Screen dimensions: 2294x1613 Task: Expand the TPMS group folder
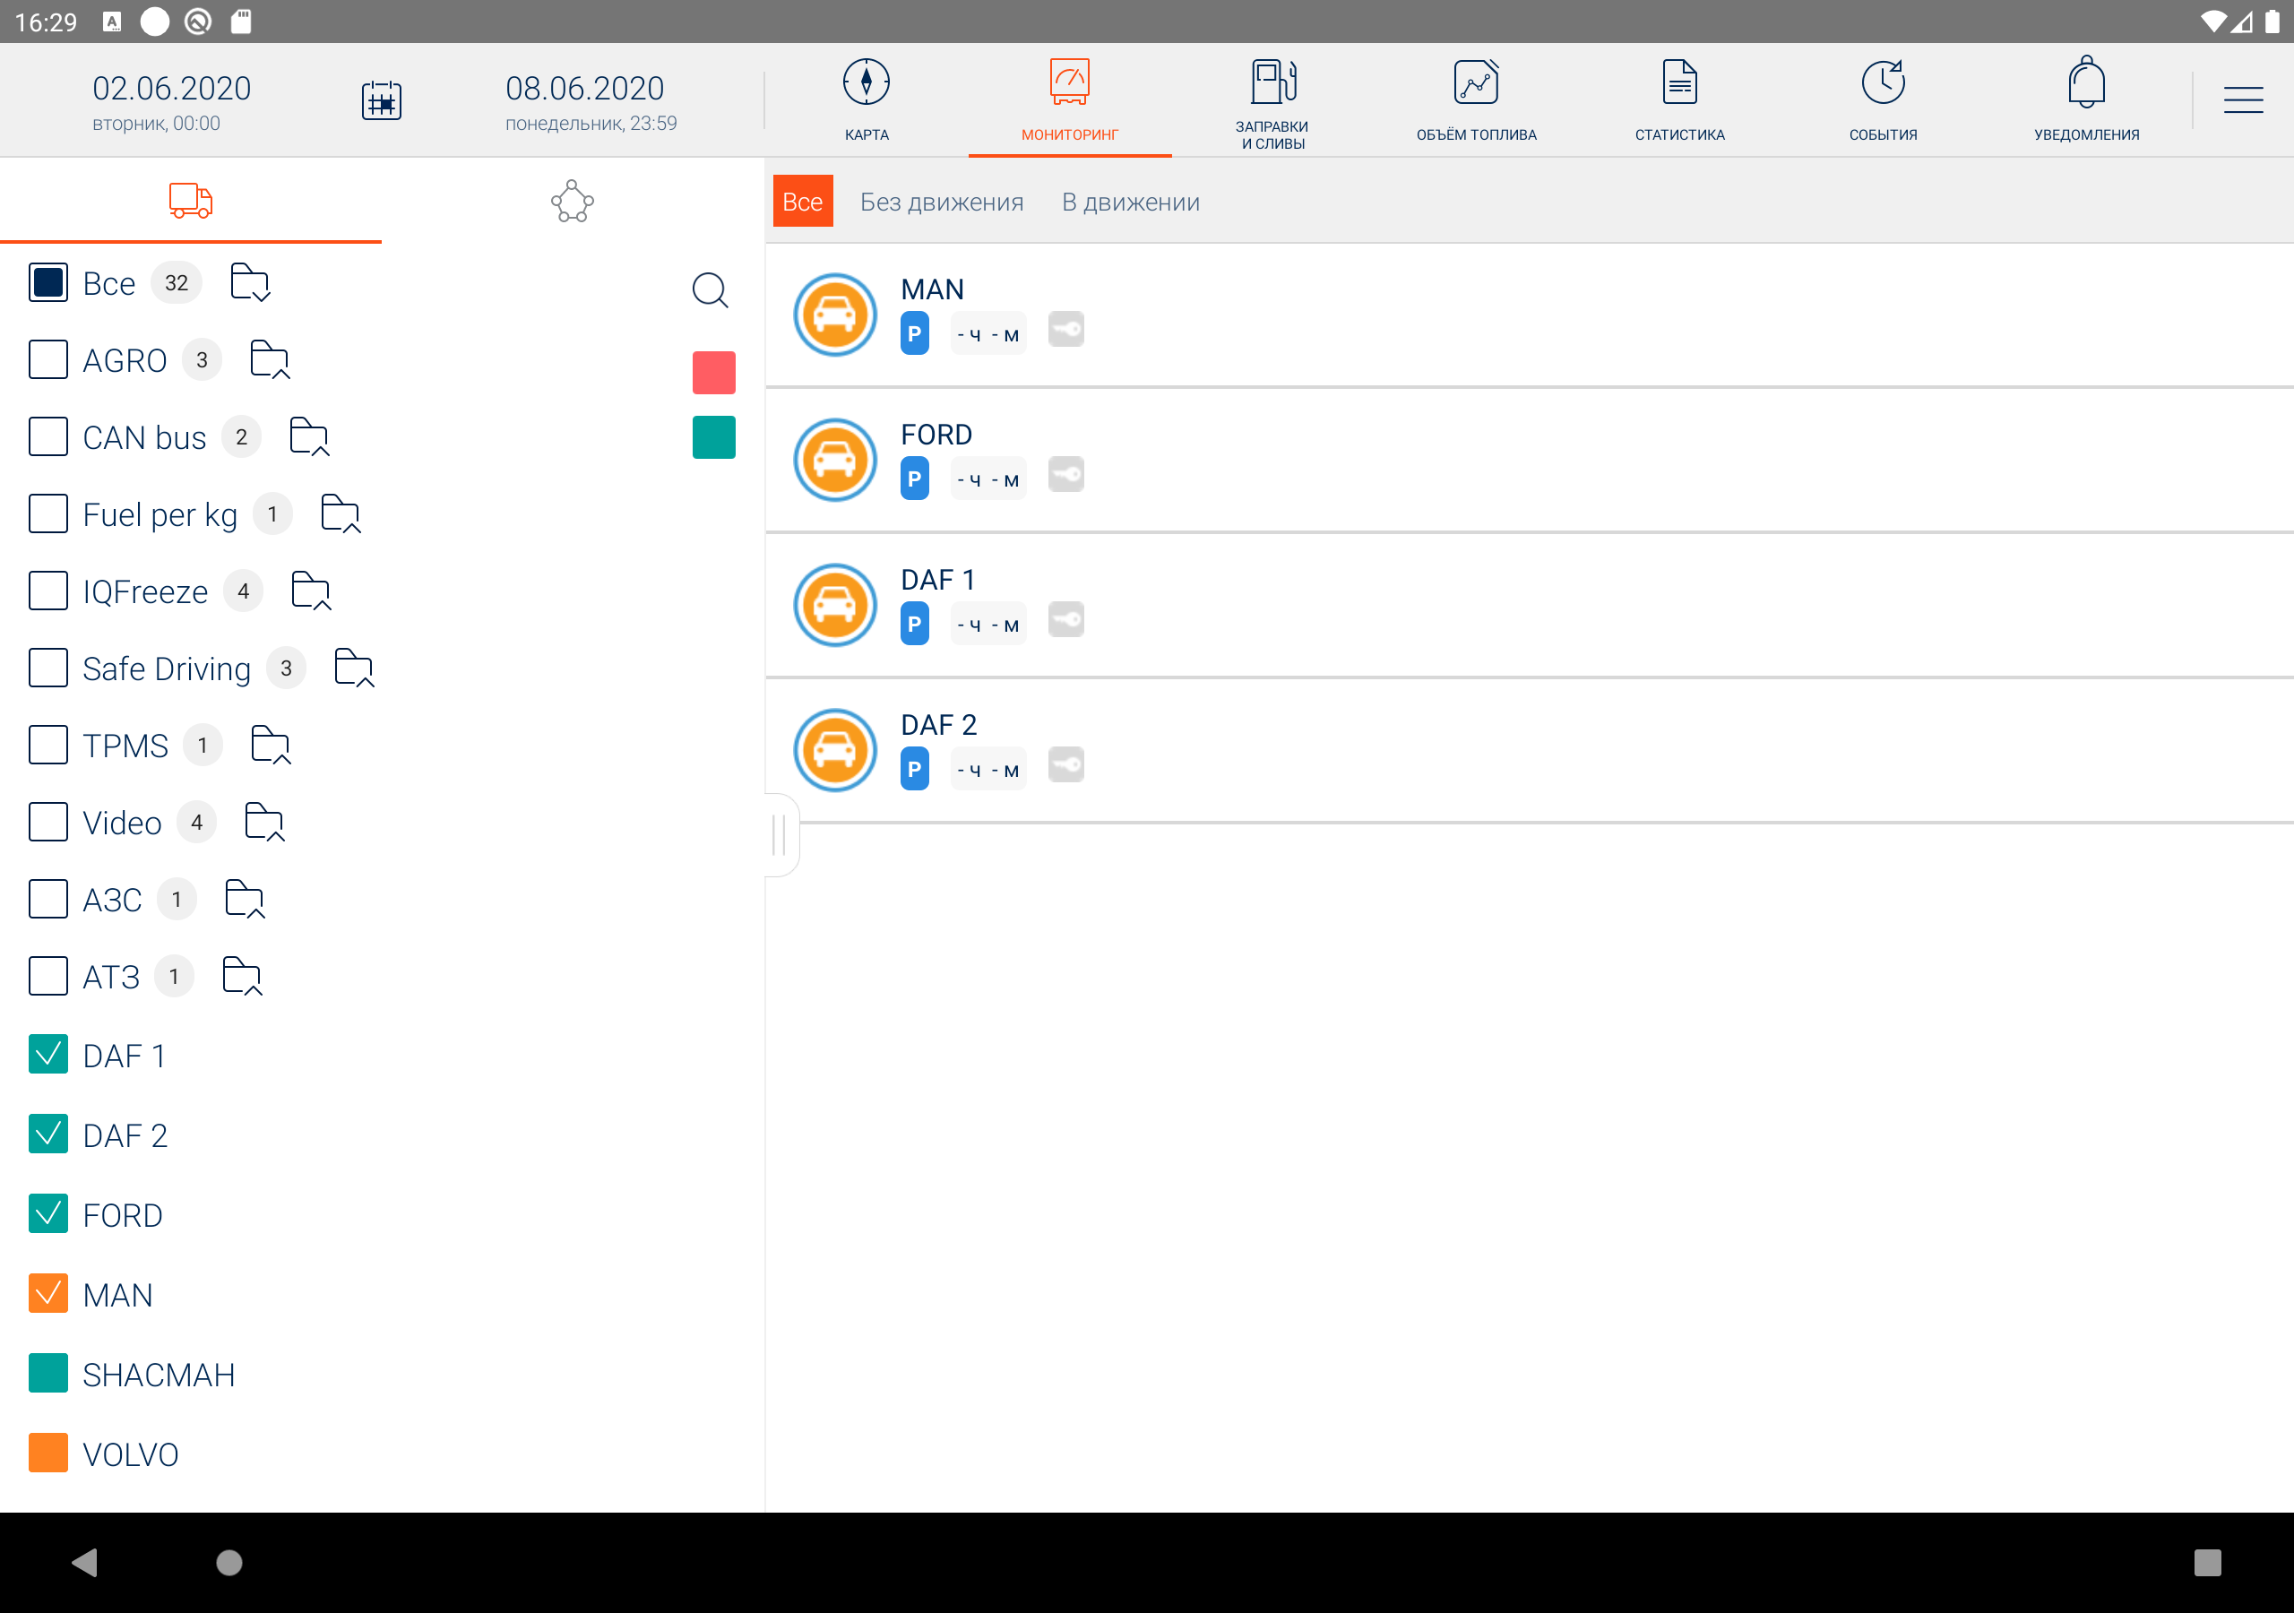pos(271,745)
